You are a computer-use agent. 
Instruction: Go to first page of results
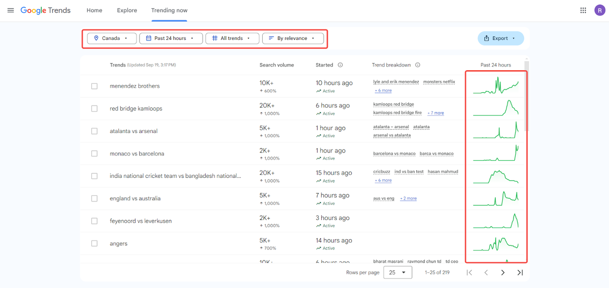pyautogui.click(x=469, y=272)
